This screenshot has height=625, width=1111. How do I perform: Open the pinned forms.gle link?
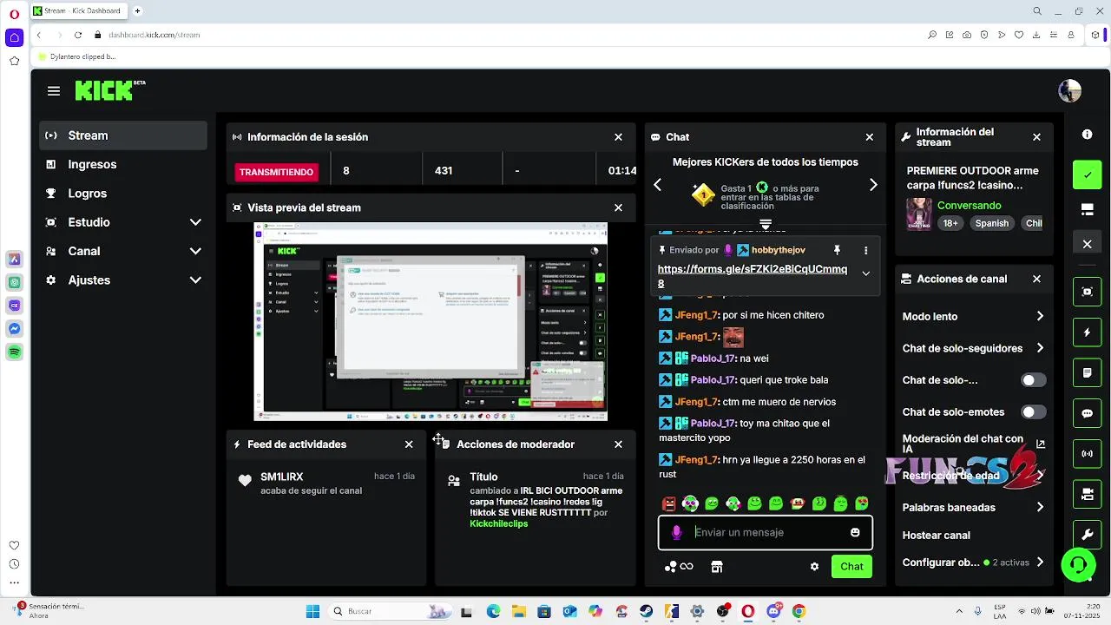tap(752, 276)
